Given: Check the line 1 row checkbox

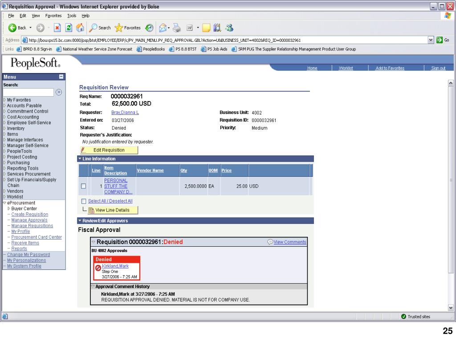Looking at the screenshot, I should pos(83,186).
